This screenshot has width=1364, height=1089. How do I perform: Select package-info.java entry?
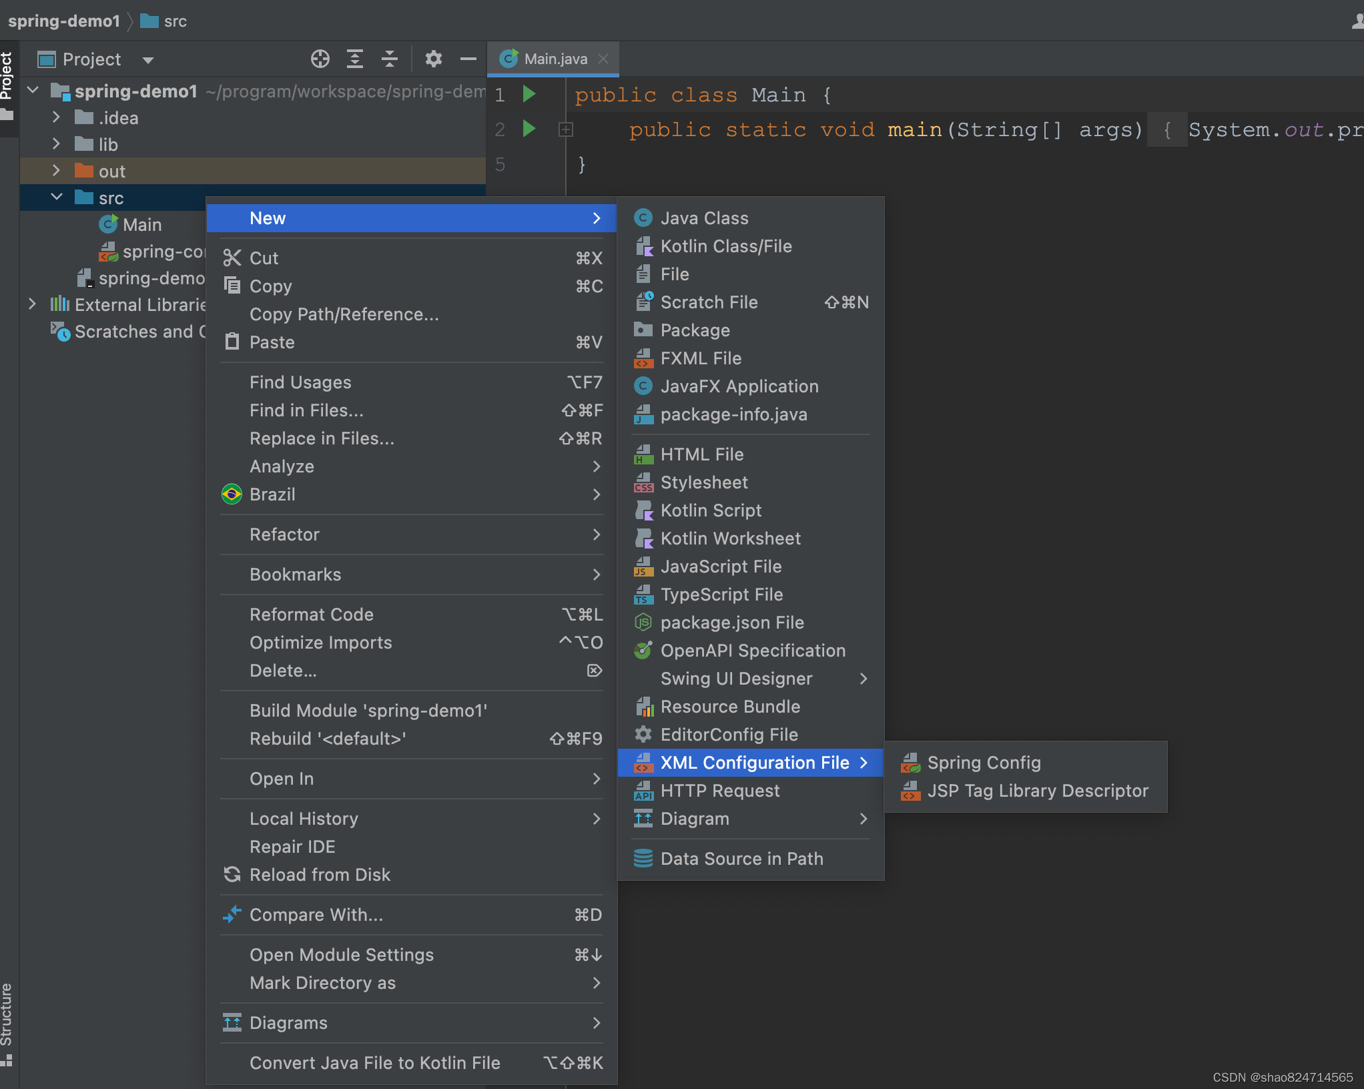751,414
